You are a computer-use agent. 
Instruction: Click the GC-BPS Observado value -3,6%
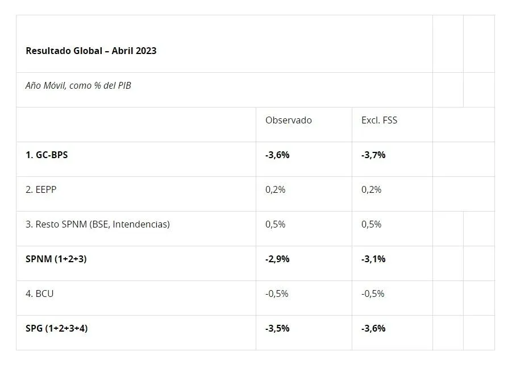(x=277, y=155)
